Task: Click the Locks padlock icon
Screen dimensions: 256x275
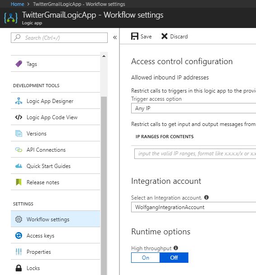Action: (19, 268)
